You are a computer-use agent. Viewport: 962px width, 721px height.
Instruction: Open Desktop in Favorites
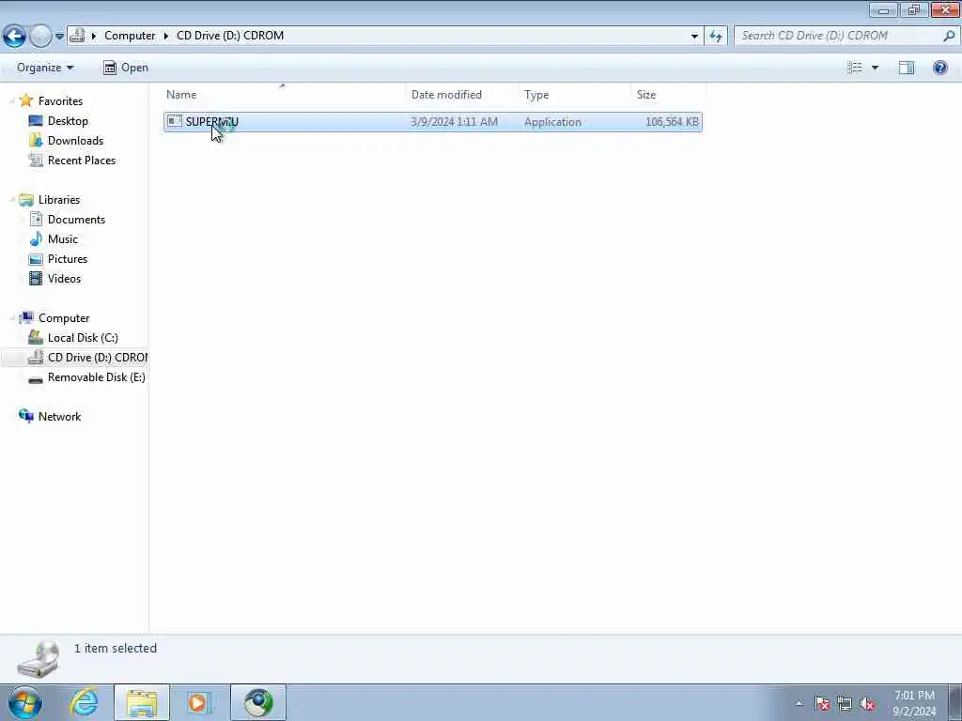68,121
